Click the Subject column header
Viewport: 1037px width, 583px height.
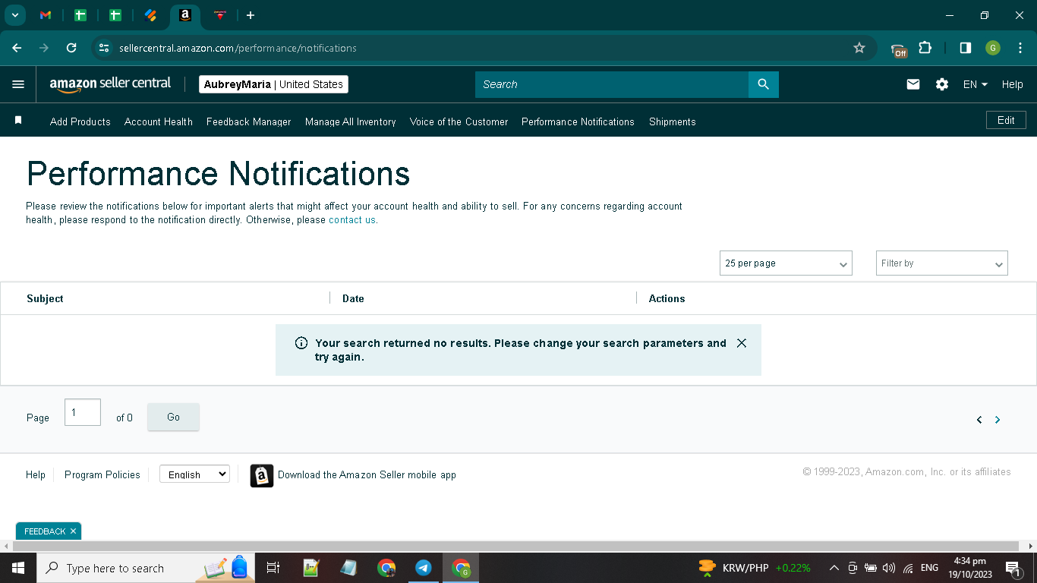[45, 298]
